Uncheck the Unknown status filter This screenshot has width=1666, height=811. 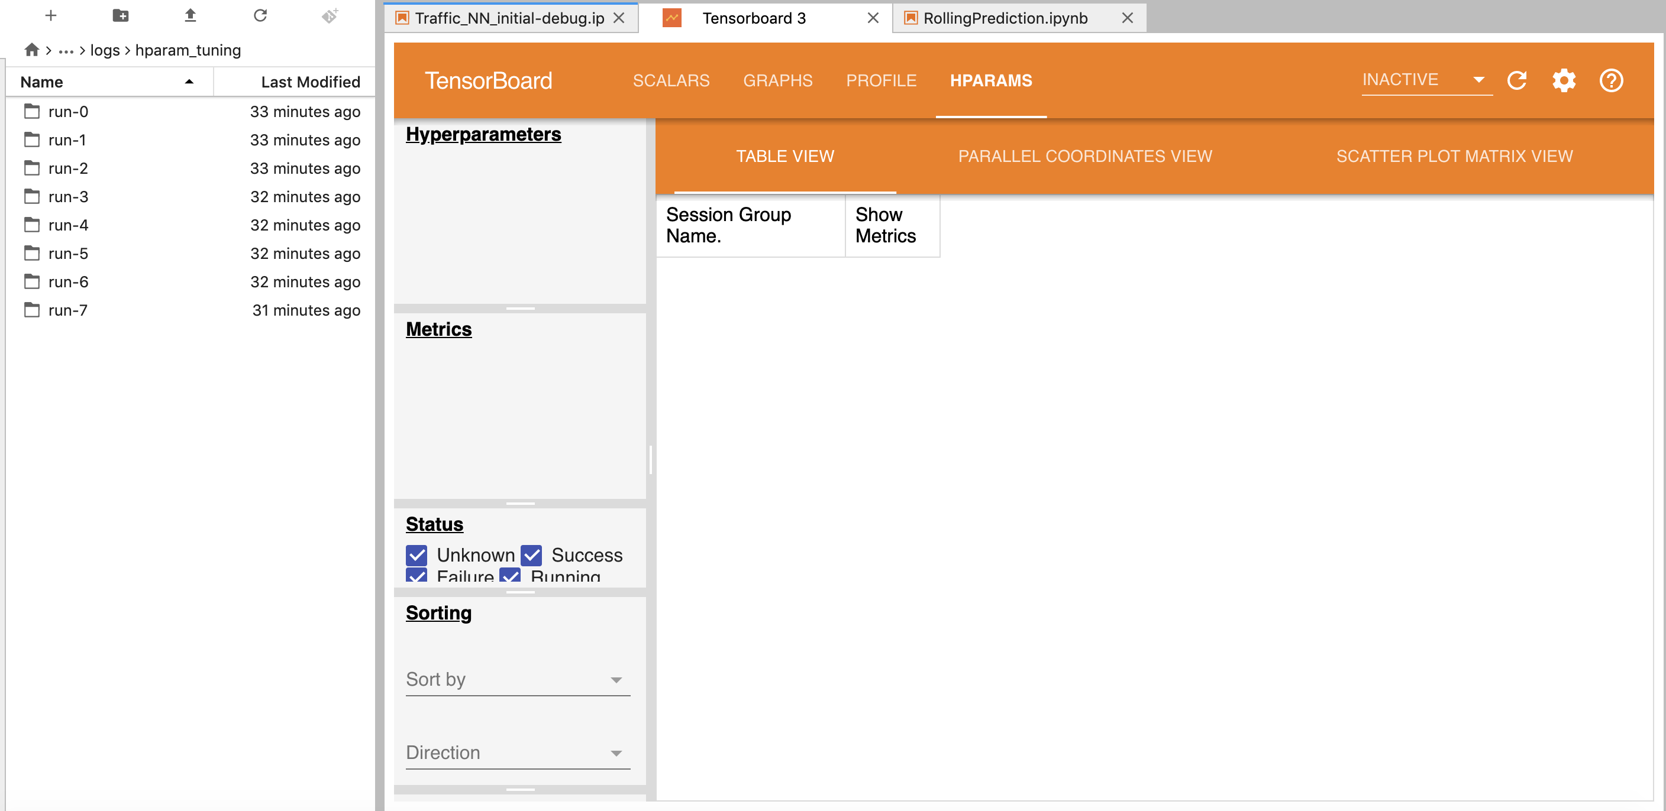(x=417, y=554)
